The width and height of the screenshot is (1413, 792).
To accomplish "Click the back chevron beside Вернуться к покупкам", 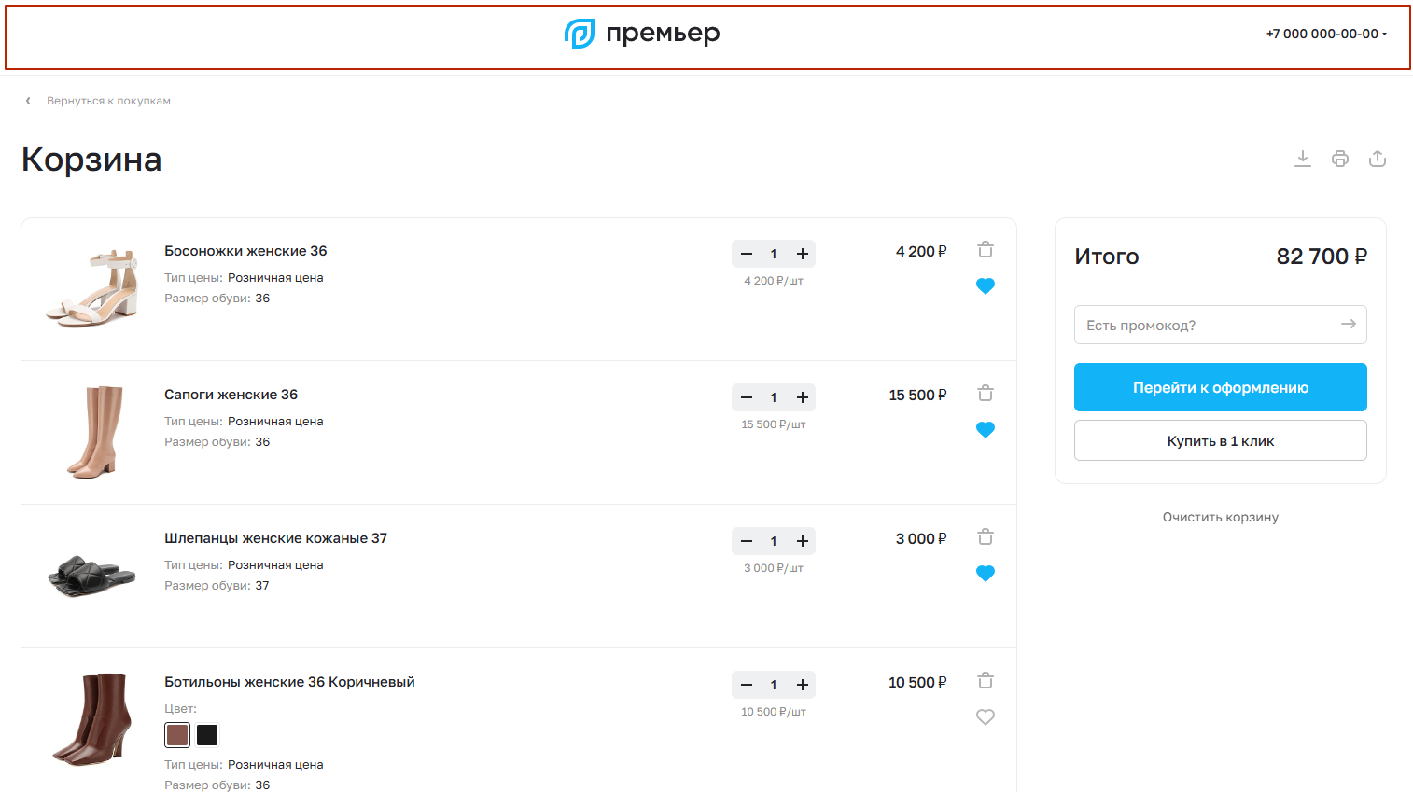I will (28, 101).
